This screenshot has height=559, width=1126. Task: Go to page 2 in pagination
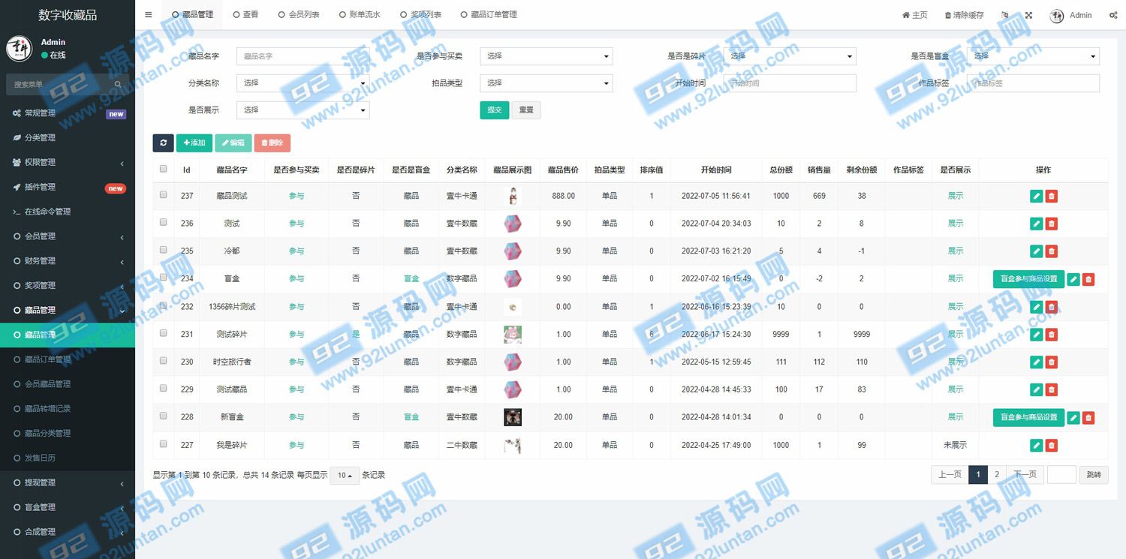tap(996, 475)
